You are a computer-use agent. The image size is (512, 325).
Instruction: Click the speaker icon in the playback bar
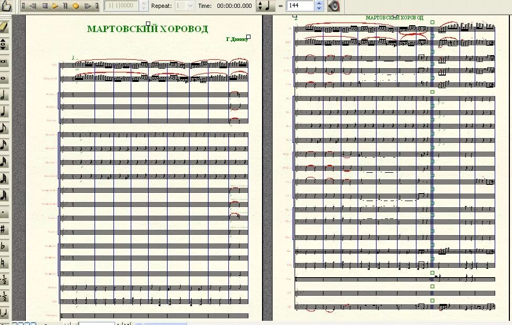pyautogui.click(x=333, y=6)
